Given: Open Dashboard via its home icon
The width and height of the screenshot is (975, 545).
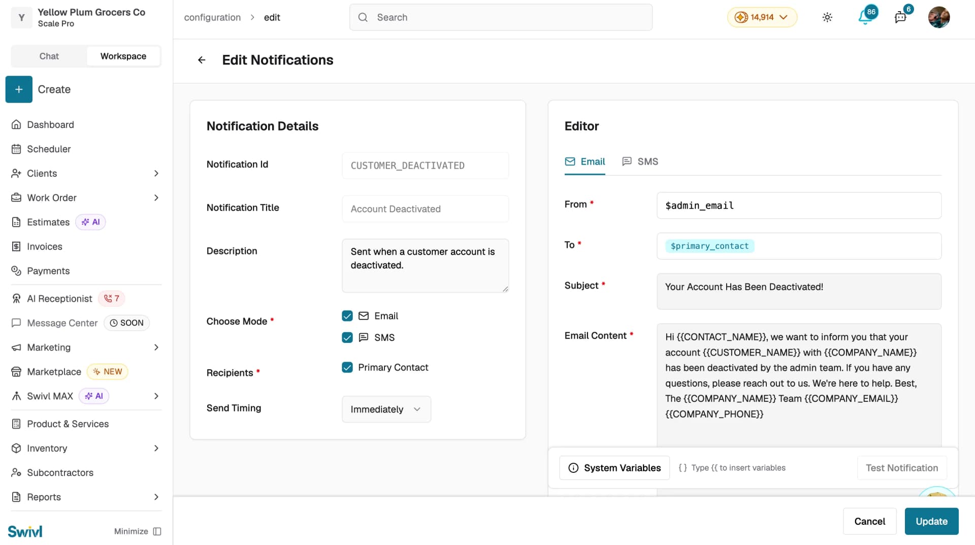Looking at the screenshot, I should coord(16,124).
